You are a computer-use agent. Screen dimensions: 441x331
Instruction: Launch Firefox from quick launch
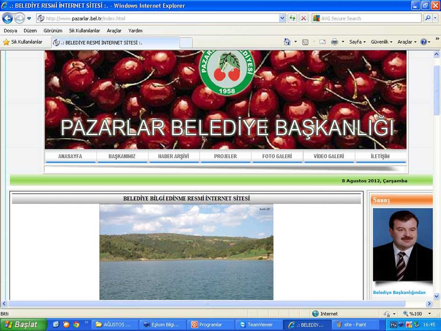66,325
